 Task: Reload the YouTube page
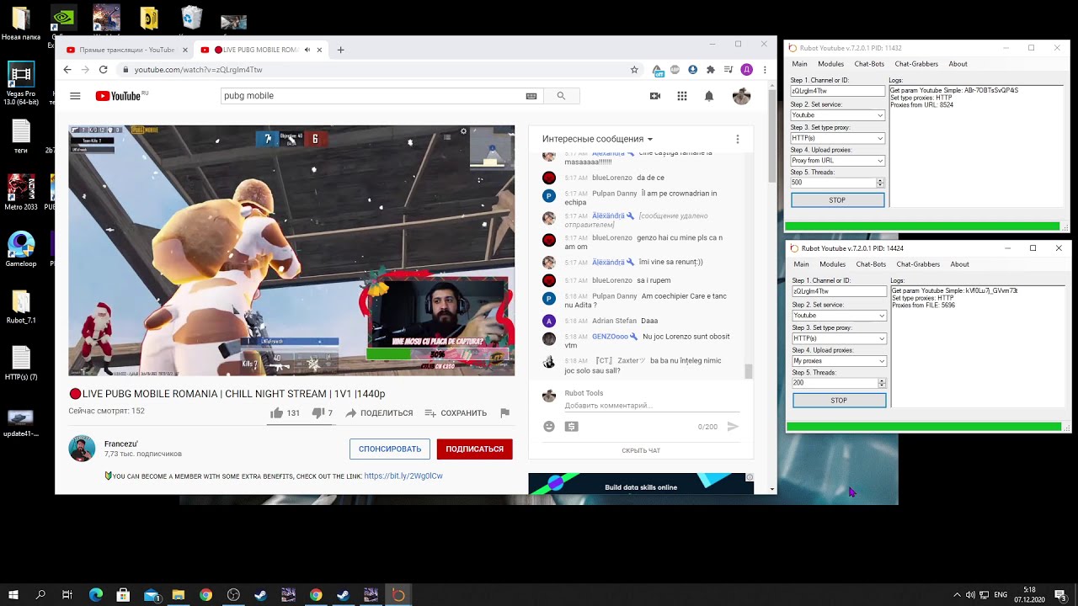coord(103,70)
